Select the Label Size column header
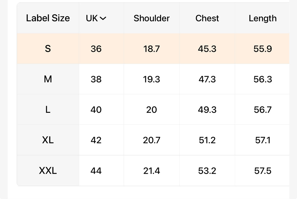297x199 pixels. pos(48,18)
